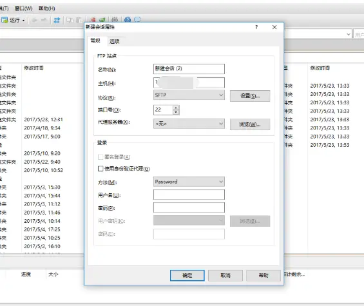The height and width of the screenshot is (306, 364).
Task: Open the Run button dropdown arrow
Action: coord(23,21)
